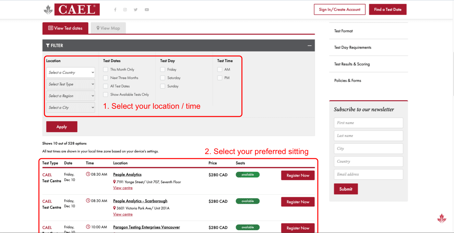This screenshot has width=454, height=233.
Task: Expand the Select a Country dropdown
Action: tap(71, 72)
